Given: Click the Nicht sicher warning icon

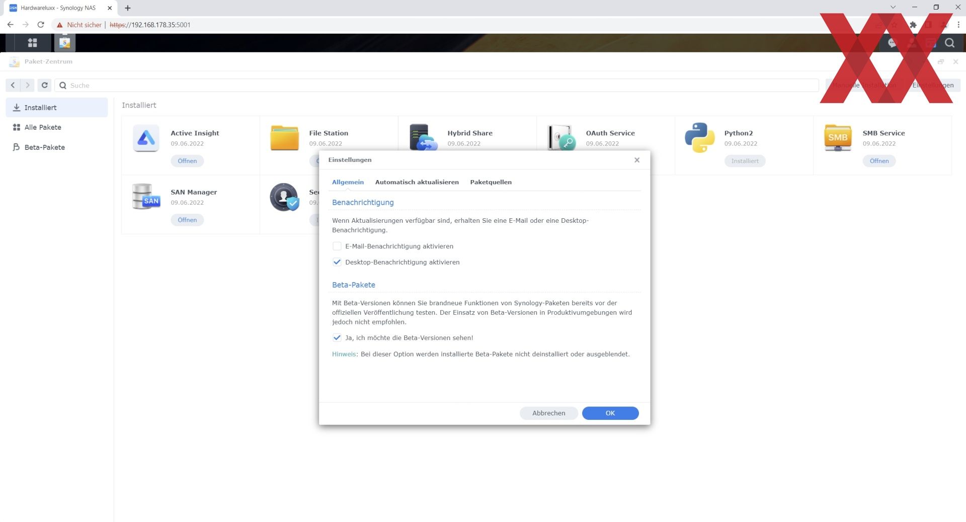Looking at the screenshot, I should pos(59,25).
